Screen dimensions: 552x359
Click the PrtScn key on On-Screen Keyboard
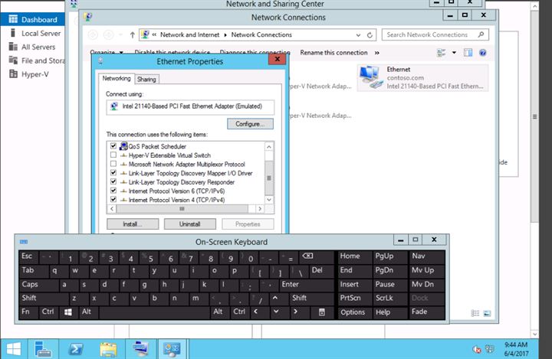[354, 298]
